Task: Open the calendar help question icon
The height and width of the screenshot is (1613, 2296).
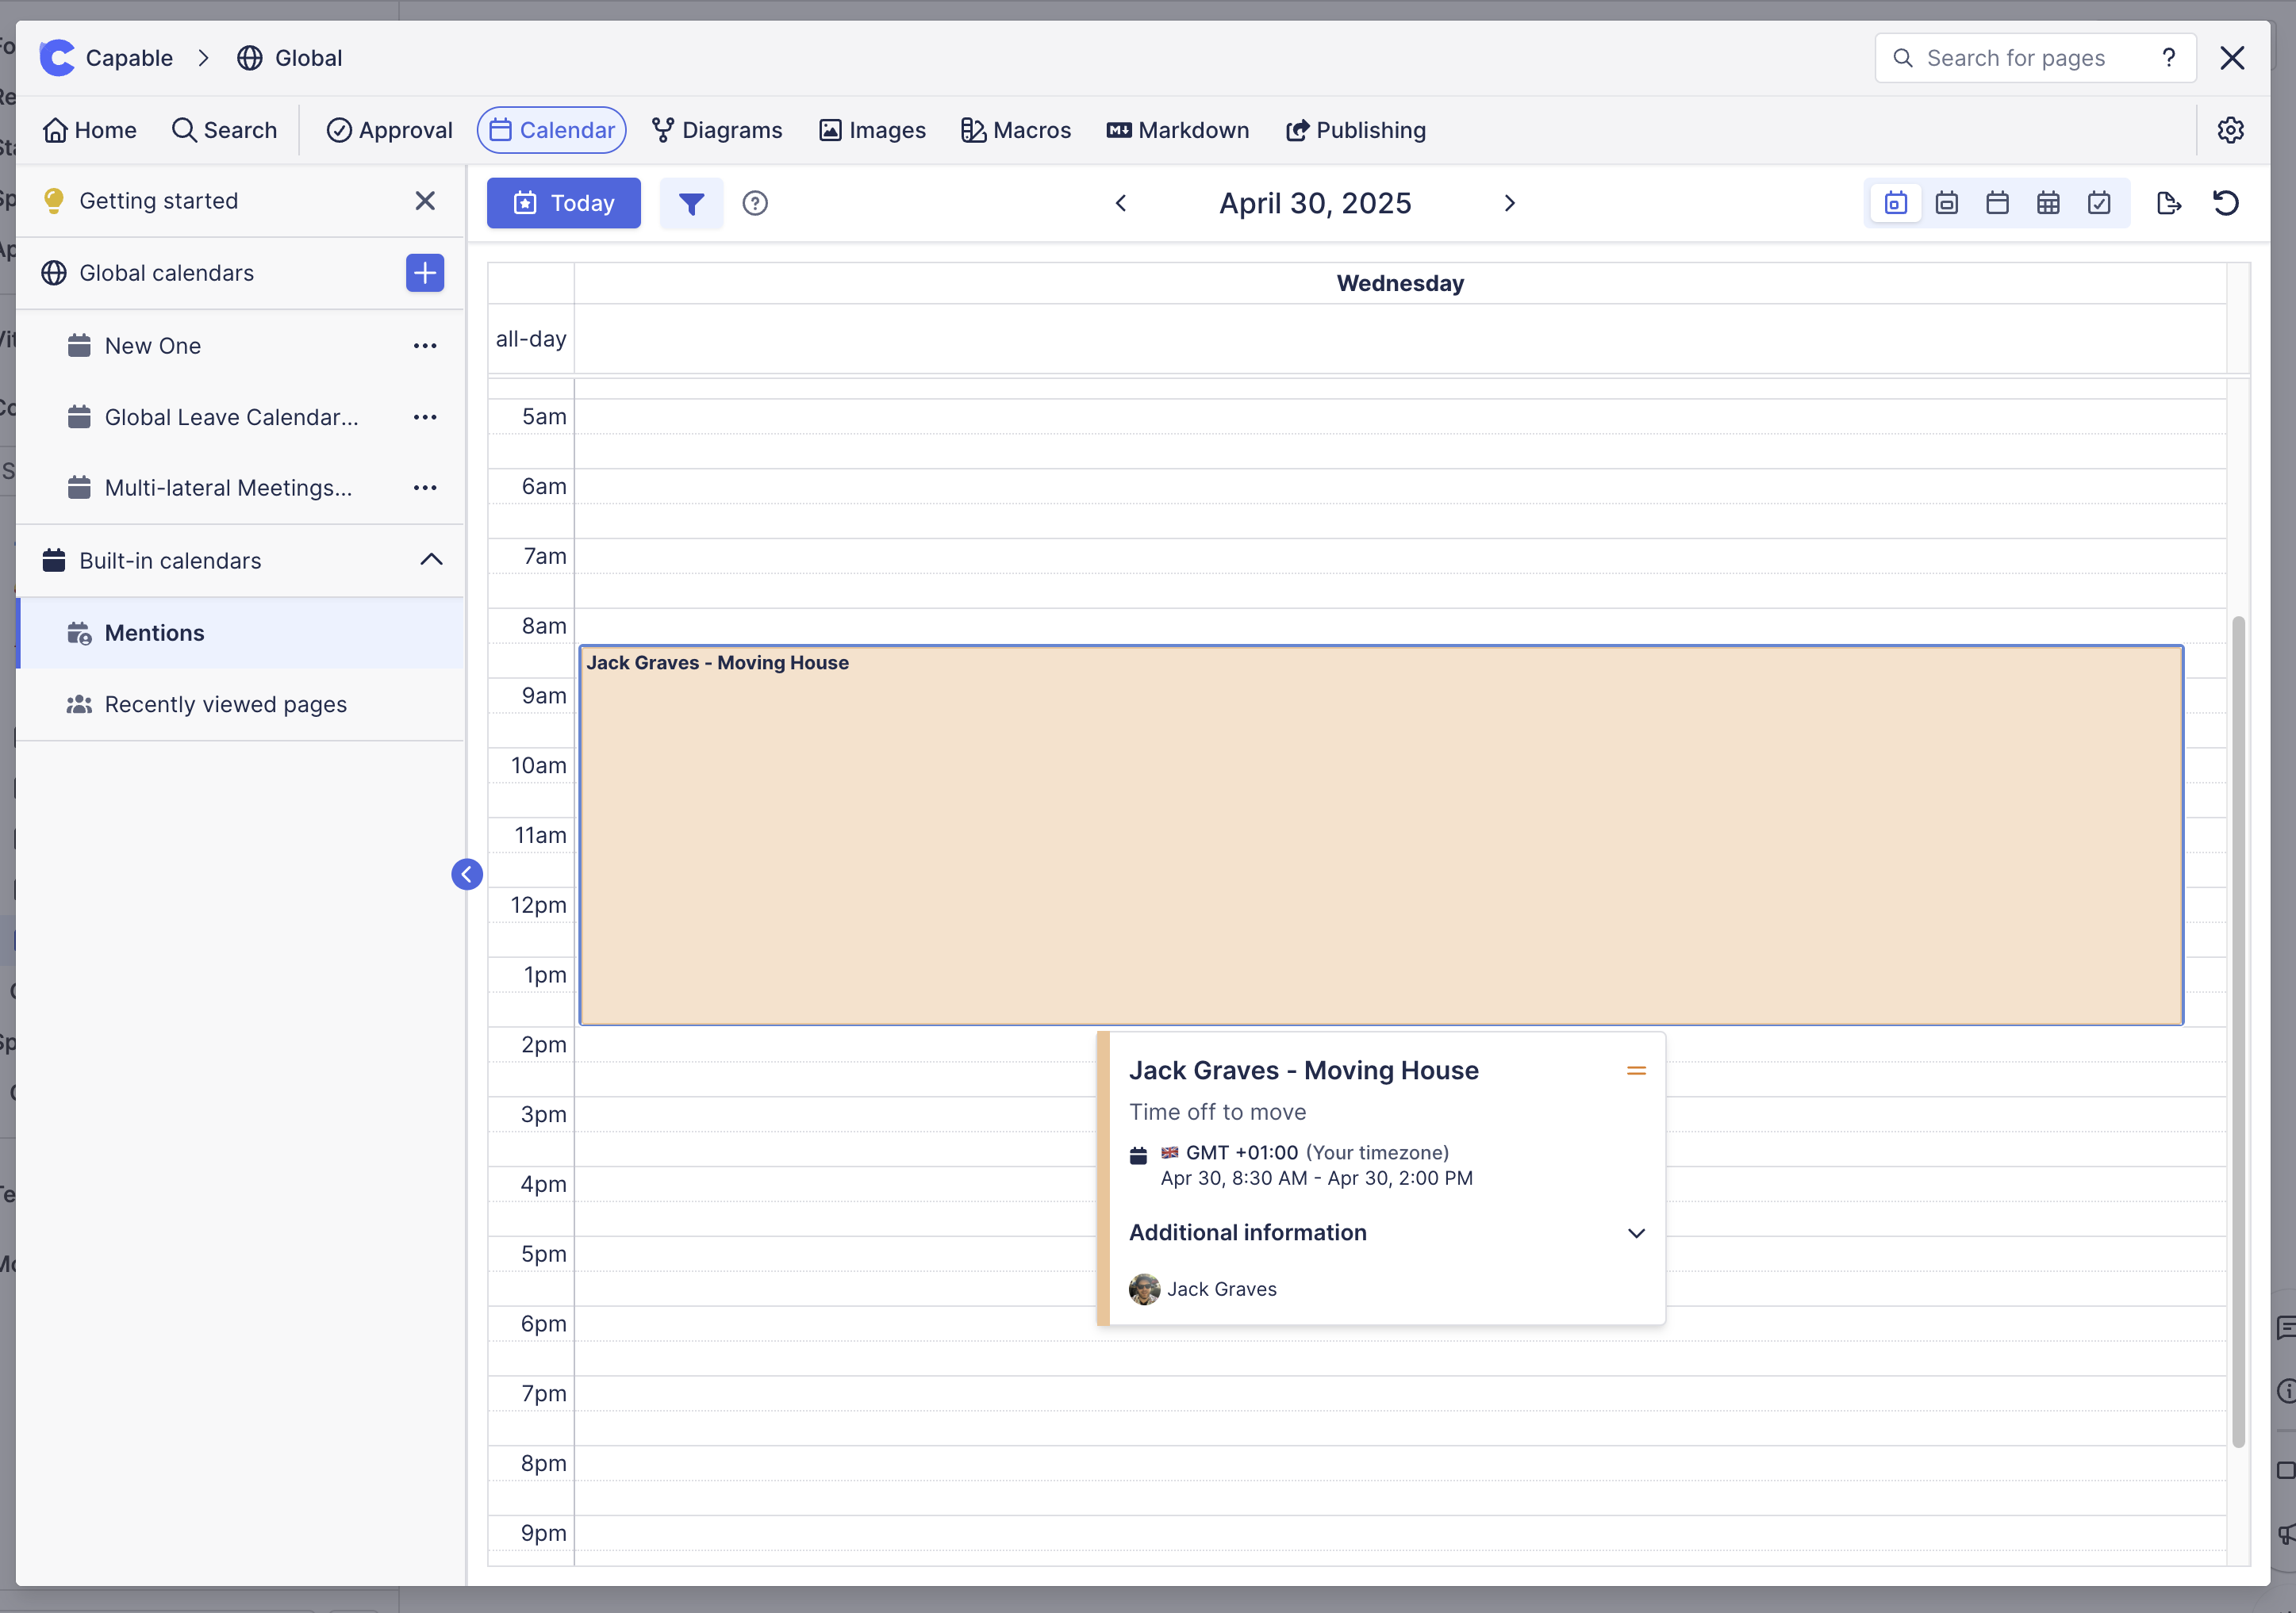Action: point(755,204)
